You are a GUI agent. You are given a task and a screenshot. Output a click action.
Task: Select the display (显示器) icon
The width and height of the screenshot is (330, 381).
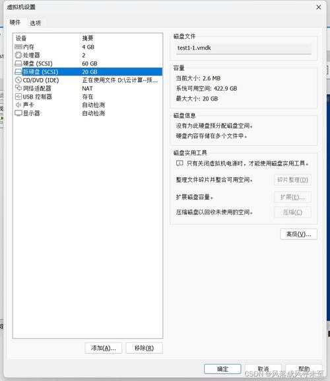(18, 113)
